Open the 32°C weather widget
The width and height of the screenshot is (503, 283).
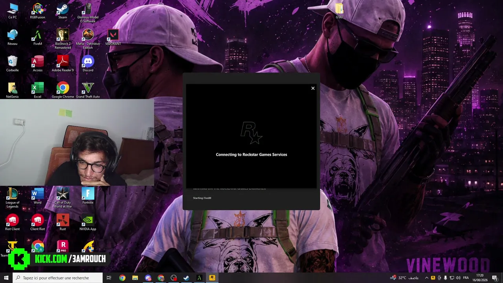point(404,278)
